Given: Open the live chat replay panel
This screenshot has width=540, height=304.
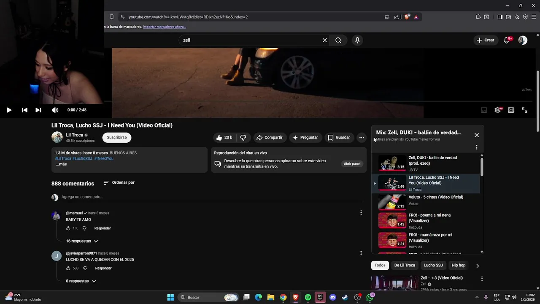Looking at the screenshot, I should [352, 164].
